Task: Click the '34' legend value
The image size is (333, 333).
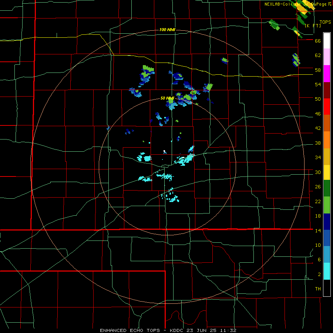Action: click(318, 158)
